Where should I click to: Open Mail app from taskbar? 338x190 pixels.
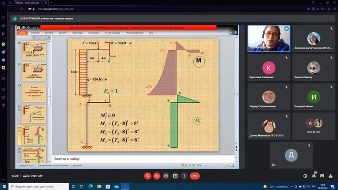117,186
